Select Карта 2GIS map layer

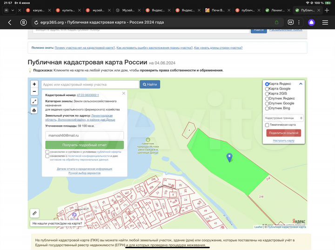tap(267, 94)
